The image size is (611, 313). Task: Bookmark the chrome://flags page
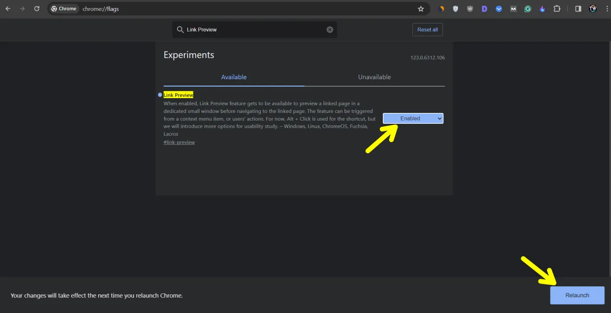(x=421, y=9)
